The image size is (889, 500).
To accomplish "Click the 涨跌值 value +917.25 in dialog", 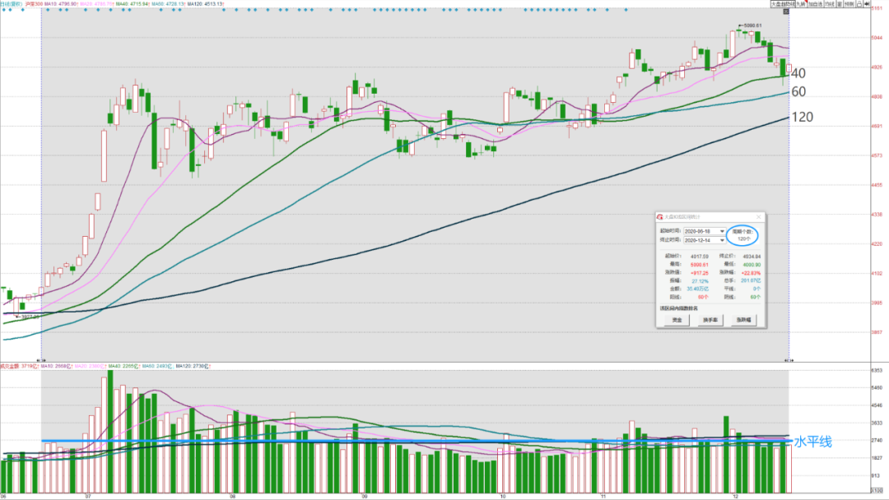I will pos(699,273).
